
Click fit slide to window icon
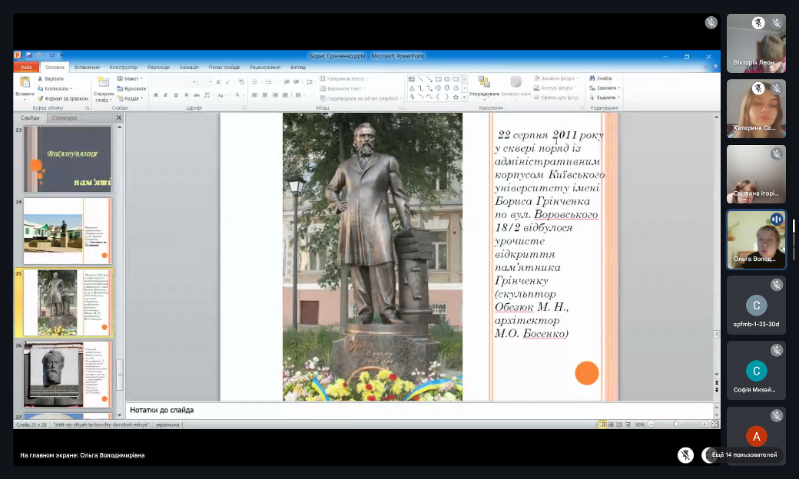pyautogui.click(x=714, y=424)
